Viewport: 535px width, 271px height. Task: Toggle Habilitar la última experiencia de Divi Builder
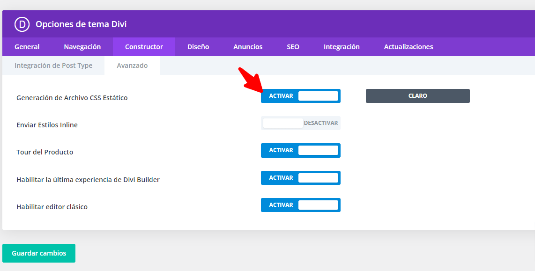[x=301, y=177]
